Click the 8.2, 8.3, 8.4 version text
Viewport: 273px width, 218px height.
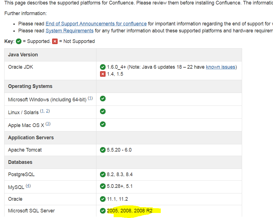coord(120,174)
